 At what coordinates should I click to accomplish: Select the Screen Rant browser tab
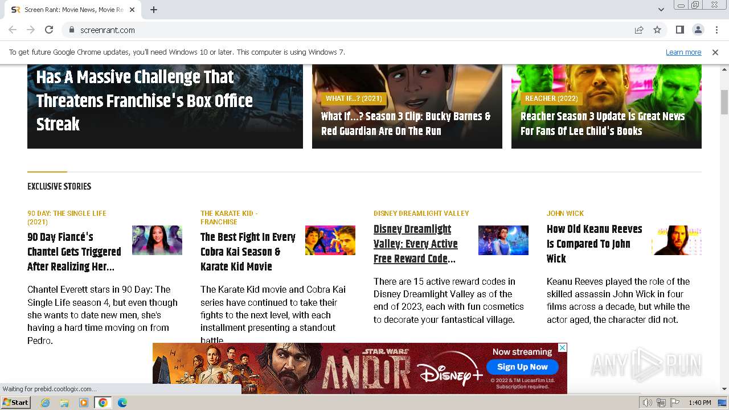click(73, 10)
